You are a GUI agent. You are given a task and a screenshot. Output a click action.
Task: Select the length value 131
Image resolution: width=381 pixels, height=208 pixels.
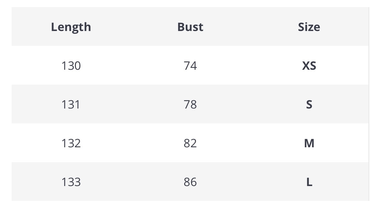71,105
